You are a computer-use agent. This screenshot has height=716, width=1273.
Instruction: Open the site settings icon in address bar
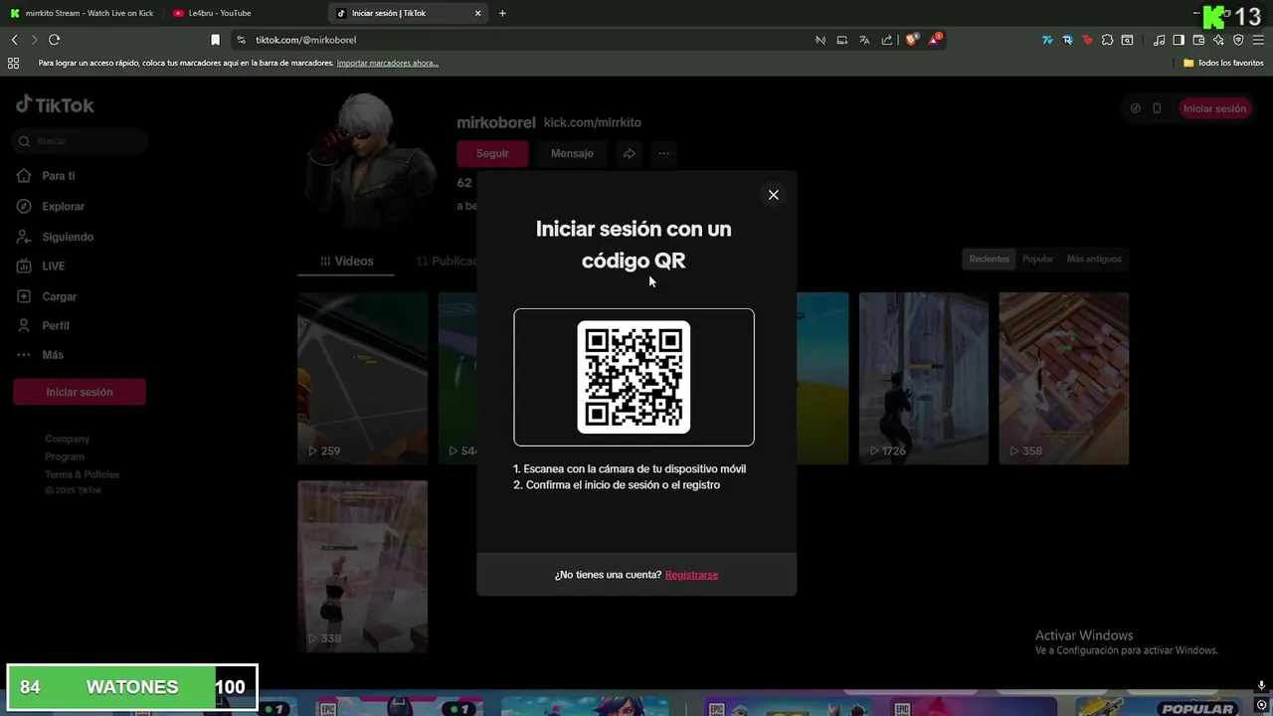[241, 40]
